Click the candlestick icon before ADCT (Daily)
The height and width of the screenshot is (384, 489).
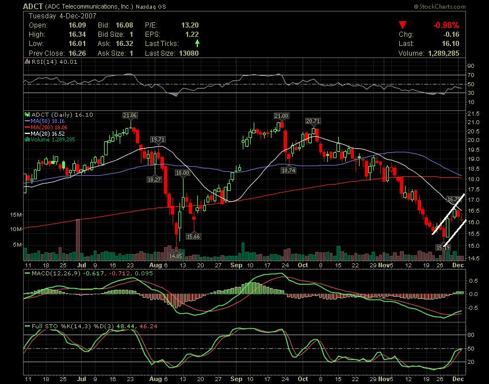coord(27,115)
